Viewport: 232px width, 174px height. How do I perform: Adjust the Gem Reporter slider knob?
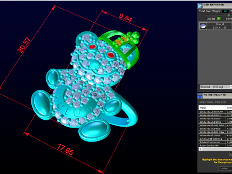pos(229,15)
